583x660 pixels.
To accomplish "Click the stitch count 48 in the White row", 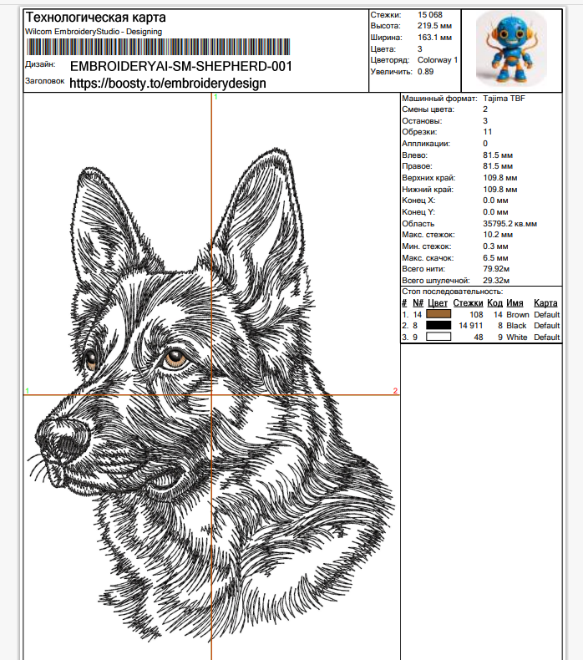I will [x=479, y=338].
